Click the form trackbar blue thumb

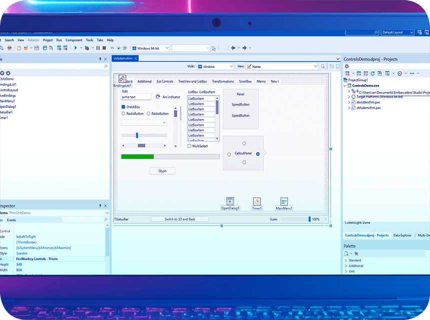point(137,135)
